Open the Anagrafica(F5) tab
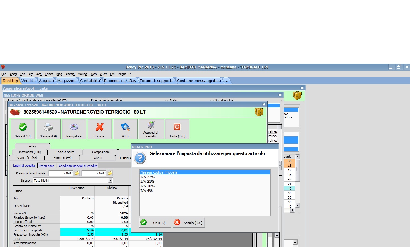 click(x=27, y=158)
